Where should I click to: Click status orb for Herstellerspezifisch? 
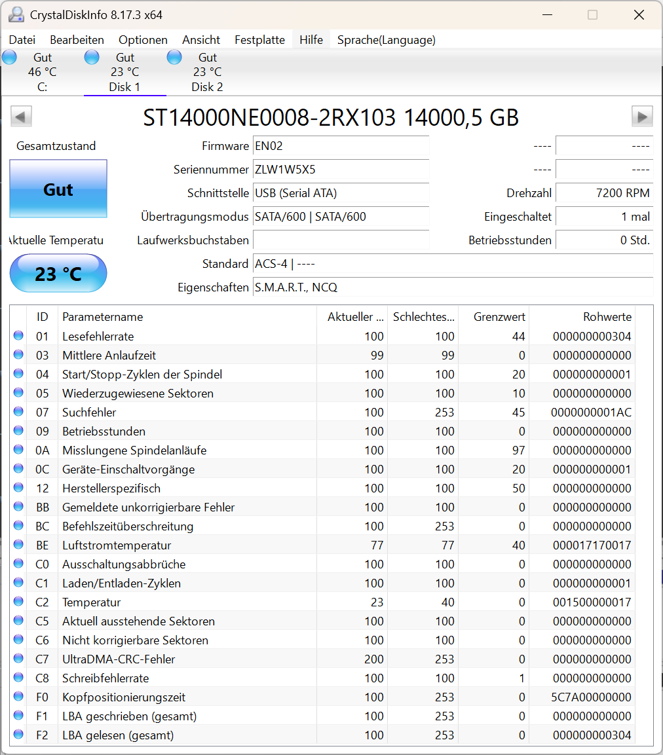pos(18,487)
